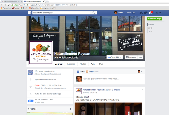This screenshot has width=169, height=115.
Task: Go back in browser history
Action: click(2, 5)
